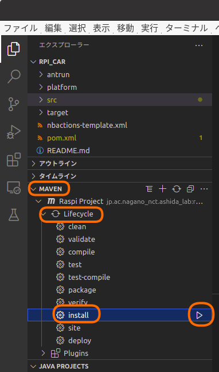Screen dimensions: 219x372
Task: Collapse the MAVEN section
Action: 33,189
